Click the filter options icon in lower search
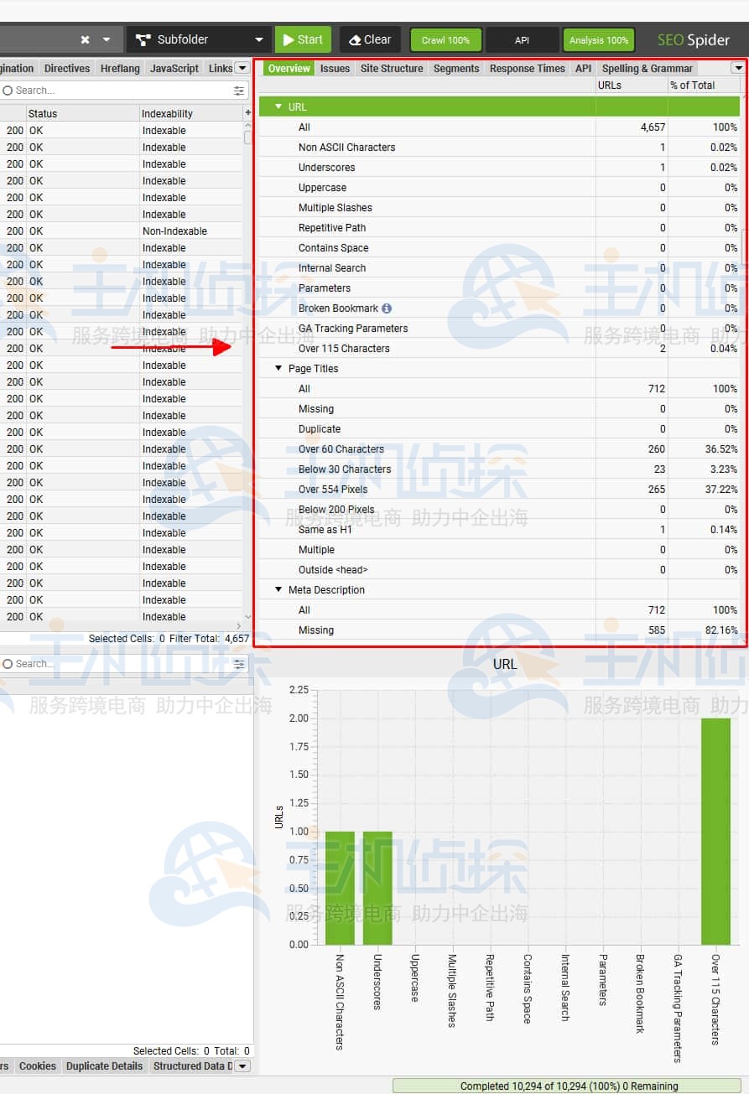Image resolution: width=749 pixels, height=1094 pixels. [x=239, y=664]
